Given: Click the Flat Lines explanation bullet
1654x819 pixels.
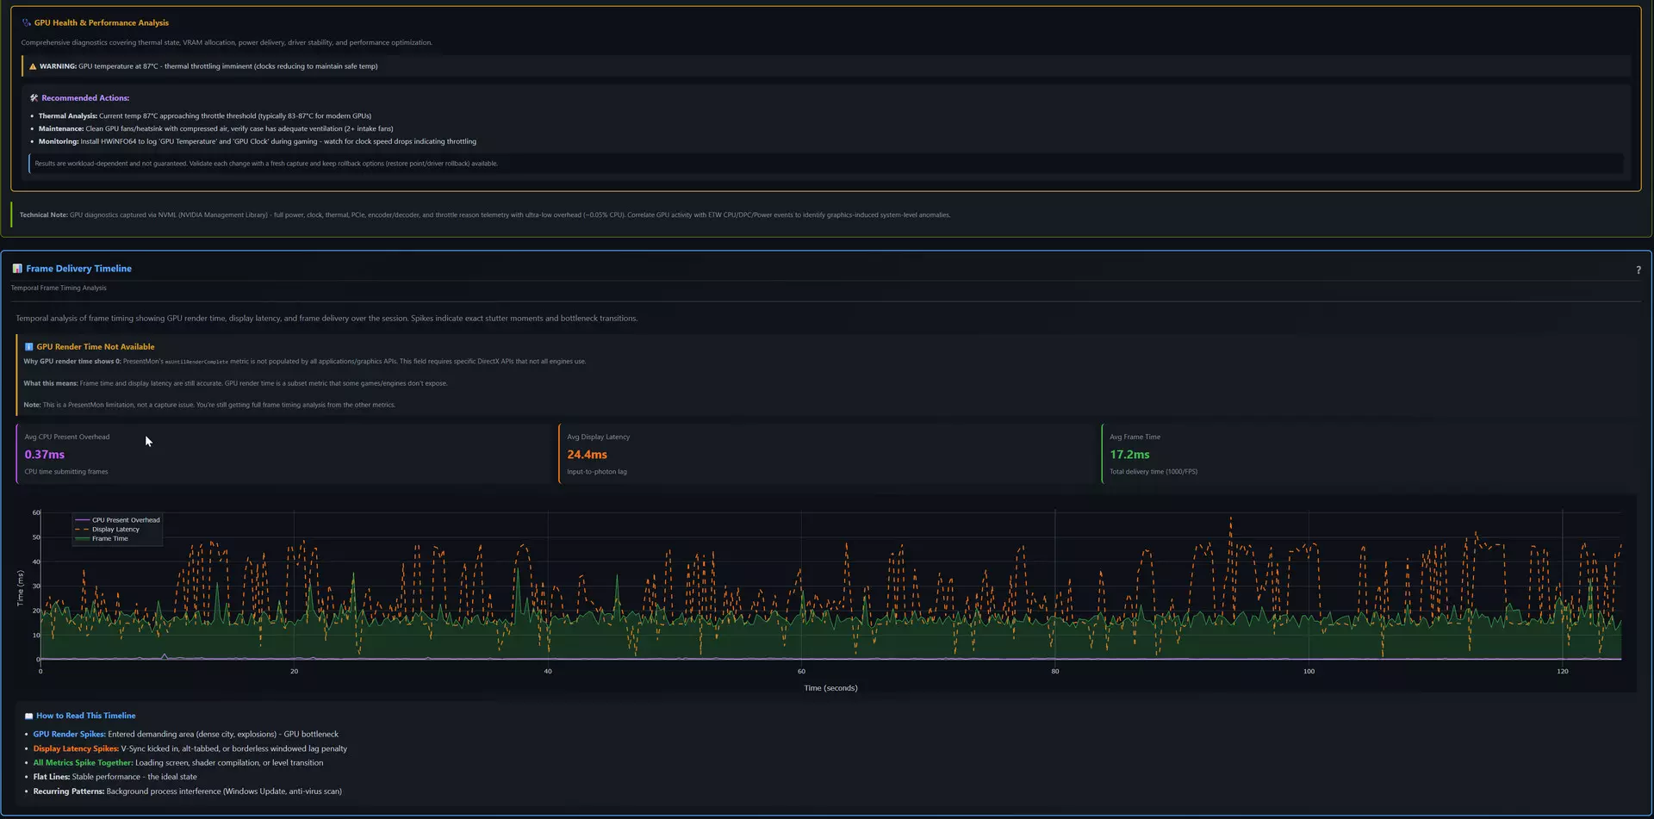Looking at the screenshot, I should [115, 777].
